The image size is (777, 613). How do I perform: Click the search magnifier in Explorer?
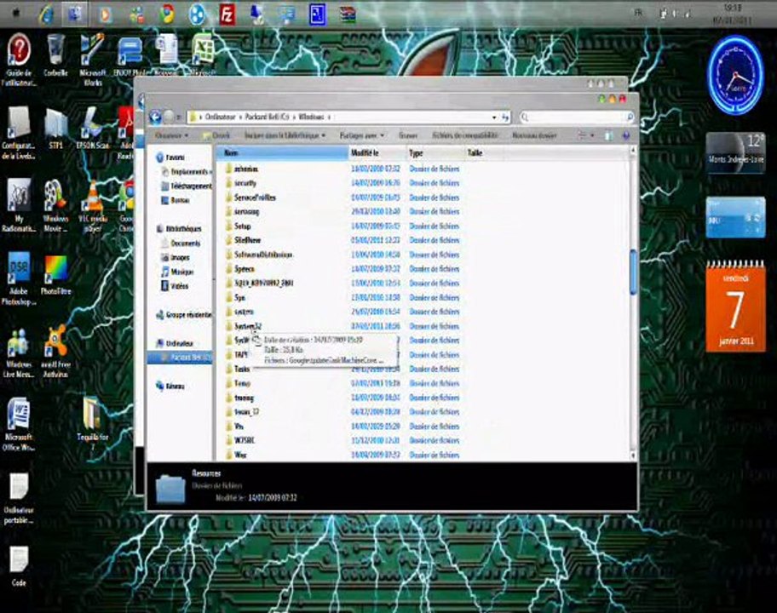click(630, 117)
